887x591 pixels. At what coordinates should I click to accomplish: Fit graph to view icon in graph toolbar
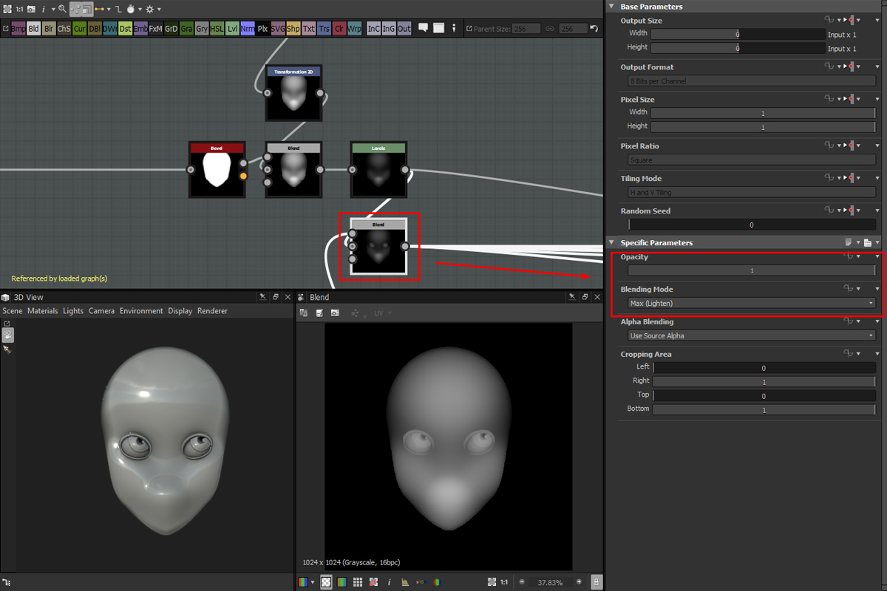tap(6, 9)
